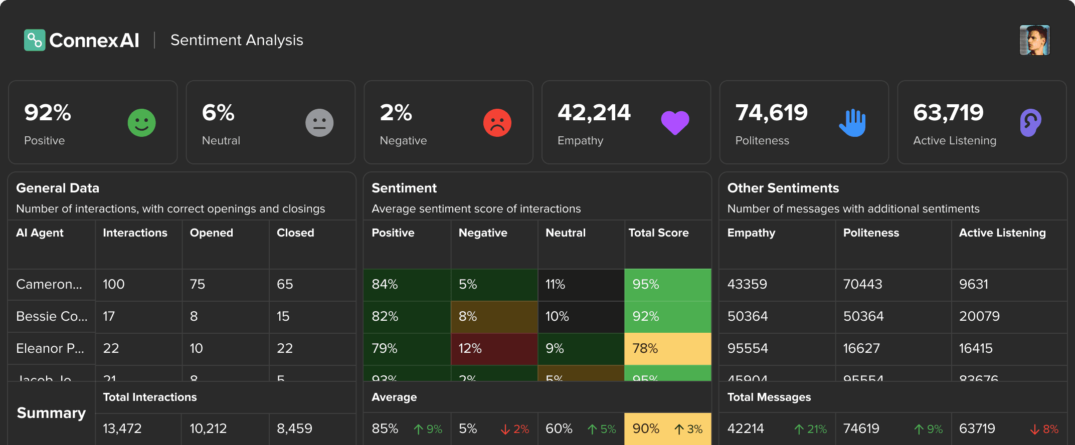Click the purple heart Empathy icon

[675, 123]
